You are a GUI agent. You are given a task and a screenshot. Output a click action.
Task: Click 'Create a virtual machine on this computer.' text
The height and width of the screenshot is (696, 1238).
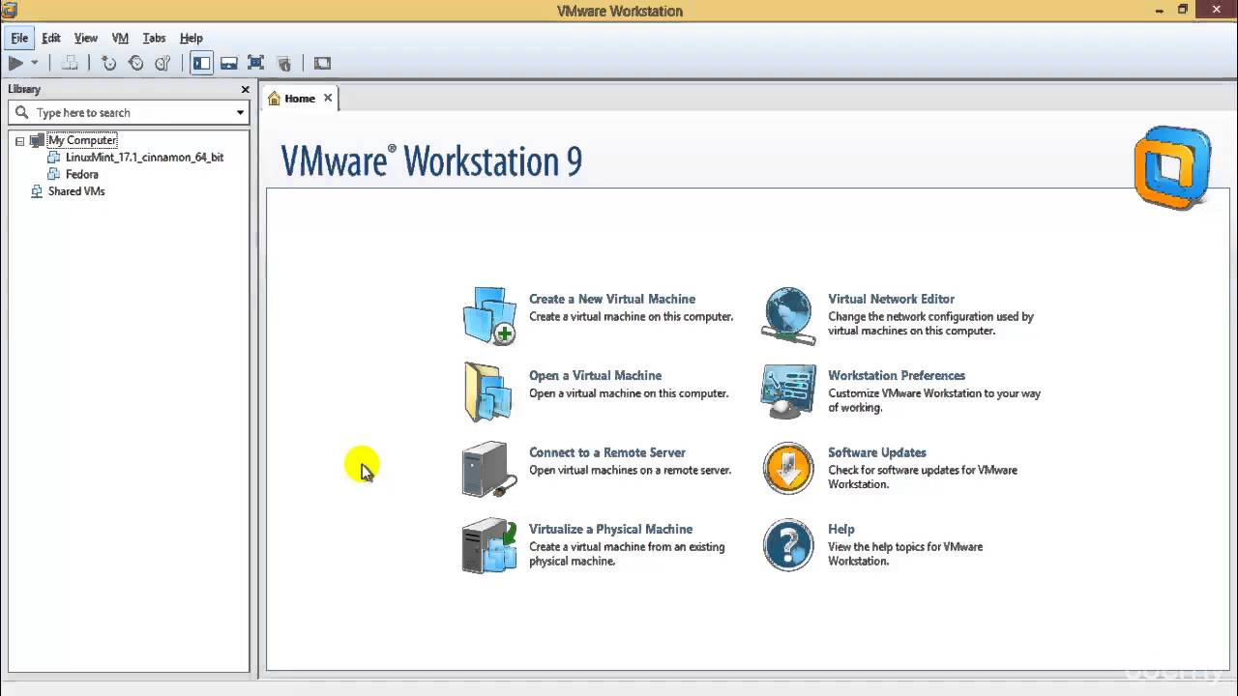pos(631,316)
